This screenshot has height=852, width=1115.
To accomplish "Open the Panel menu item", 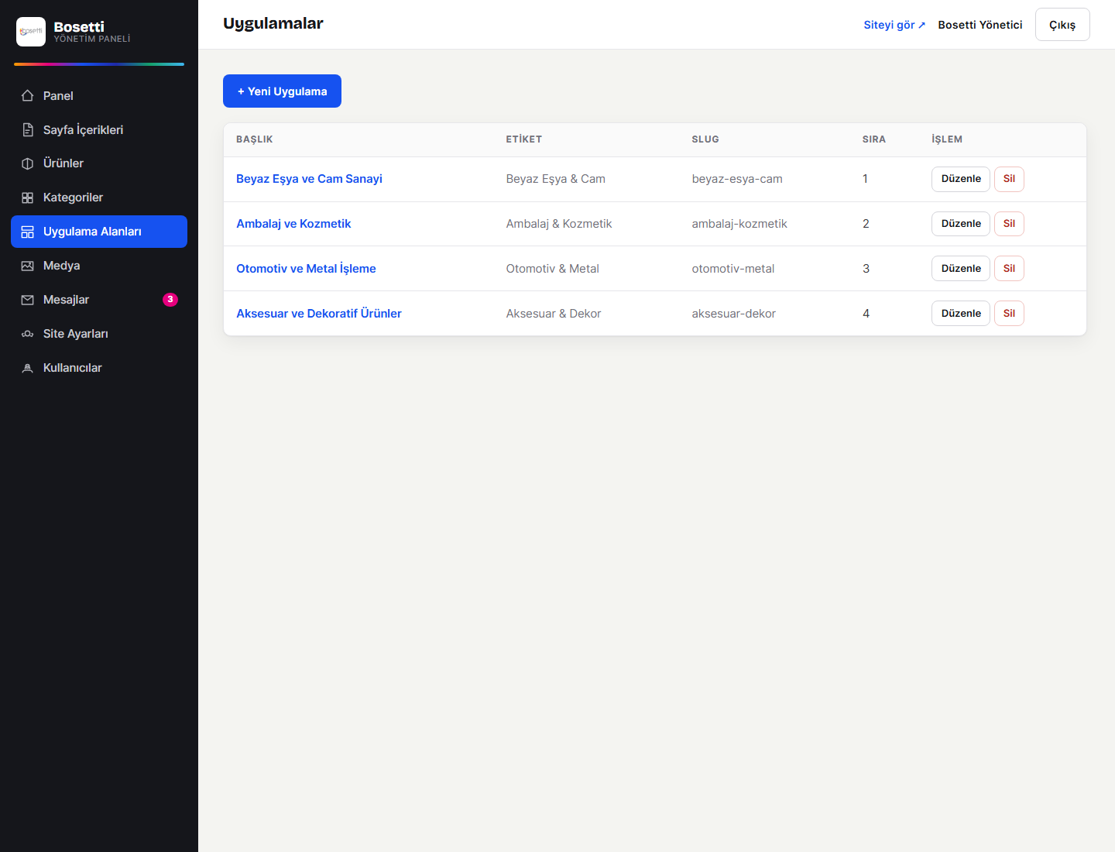I will tap(99, 96).
